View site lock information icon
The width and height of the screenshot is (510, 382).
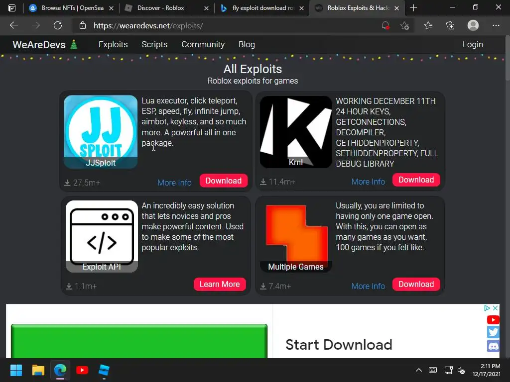tap(83, 26)
